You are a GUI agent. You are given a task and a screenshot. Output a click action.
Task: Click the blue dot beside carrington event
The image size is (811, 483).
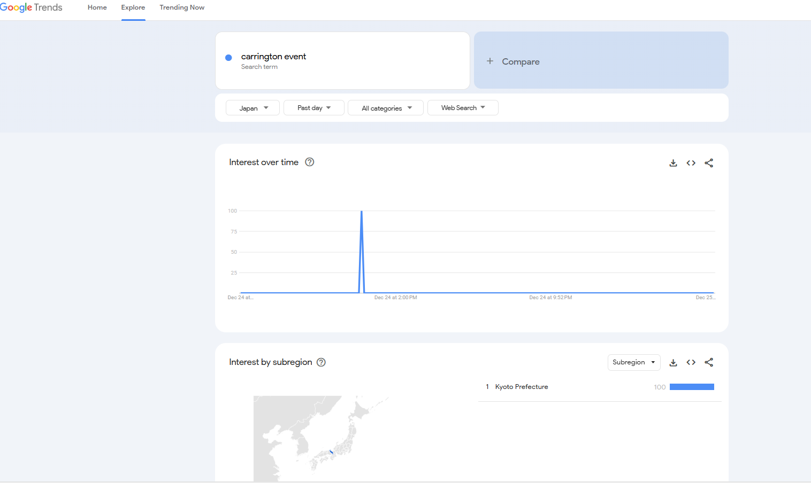[228, 58]
